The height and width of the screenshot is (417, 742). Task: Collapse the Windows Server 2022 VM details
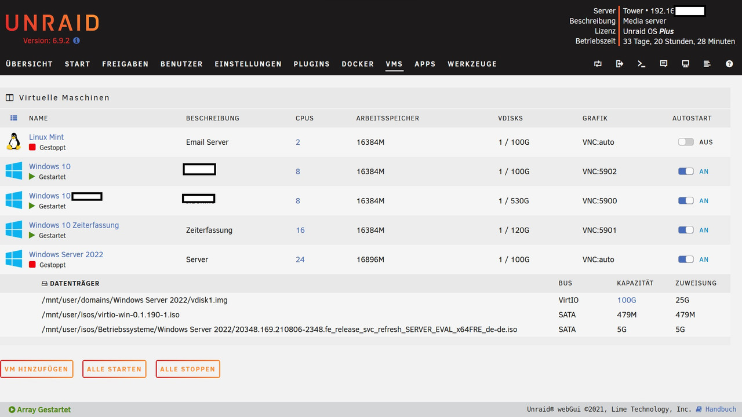pyautogui.click(x=66, y=255)
